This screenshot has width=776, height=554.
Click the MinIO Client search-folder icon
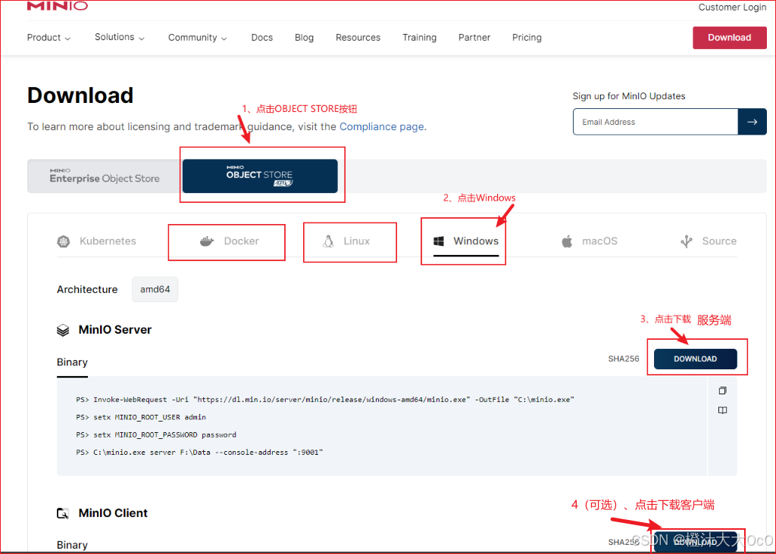(x=63, y=513)
